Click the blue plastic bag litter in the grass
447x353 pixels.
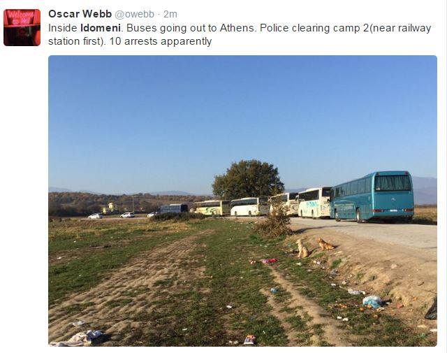point(372,302)
